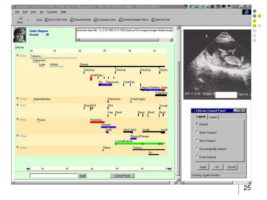The height and width of the screenshot is (200, 267).
Task: Collapse the Others facet
Action: (x=17, y=136)
